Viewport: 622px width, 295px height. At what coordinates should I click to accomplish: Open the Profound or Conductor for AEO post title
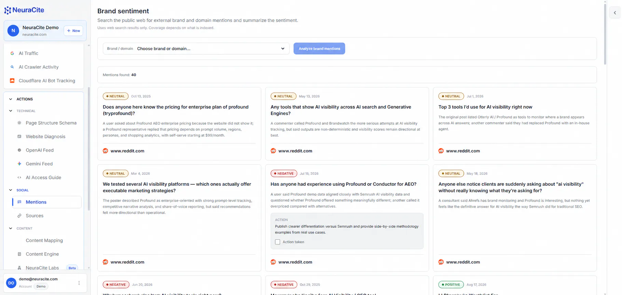[x=343, y=184]
